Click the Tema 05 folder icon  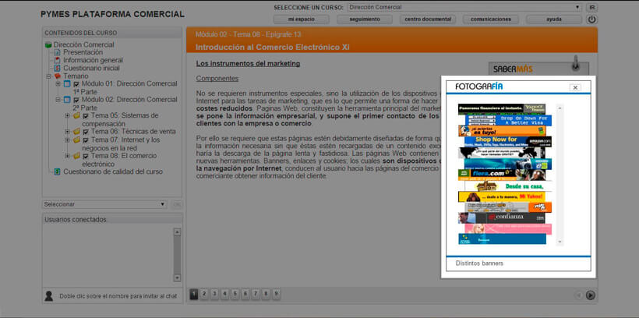click(76, 116)
